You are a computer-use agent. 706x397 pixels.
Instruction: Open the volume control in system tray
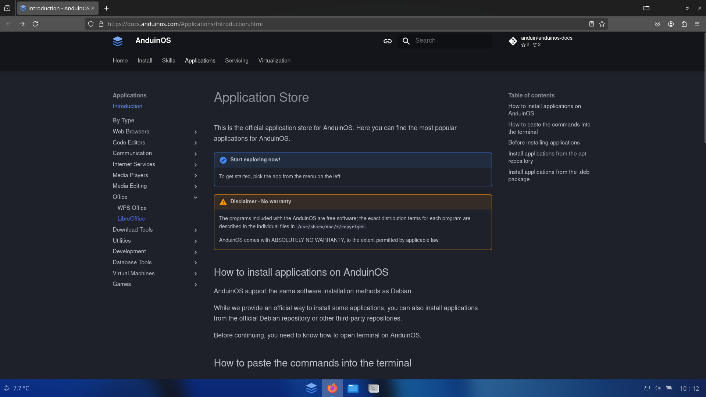pos(657,388)
